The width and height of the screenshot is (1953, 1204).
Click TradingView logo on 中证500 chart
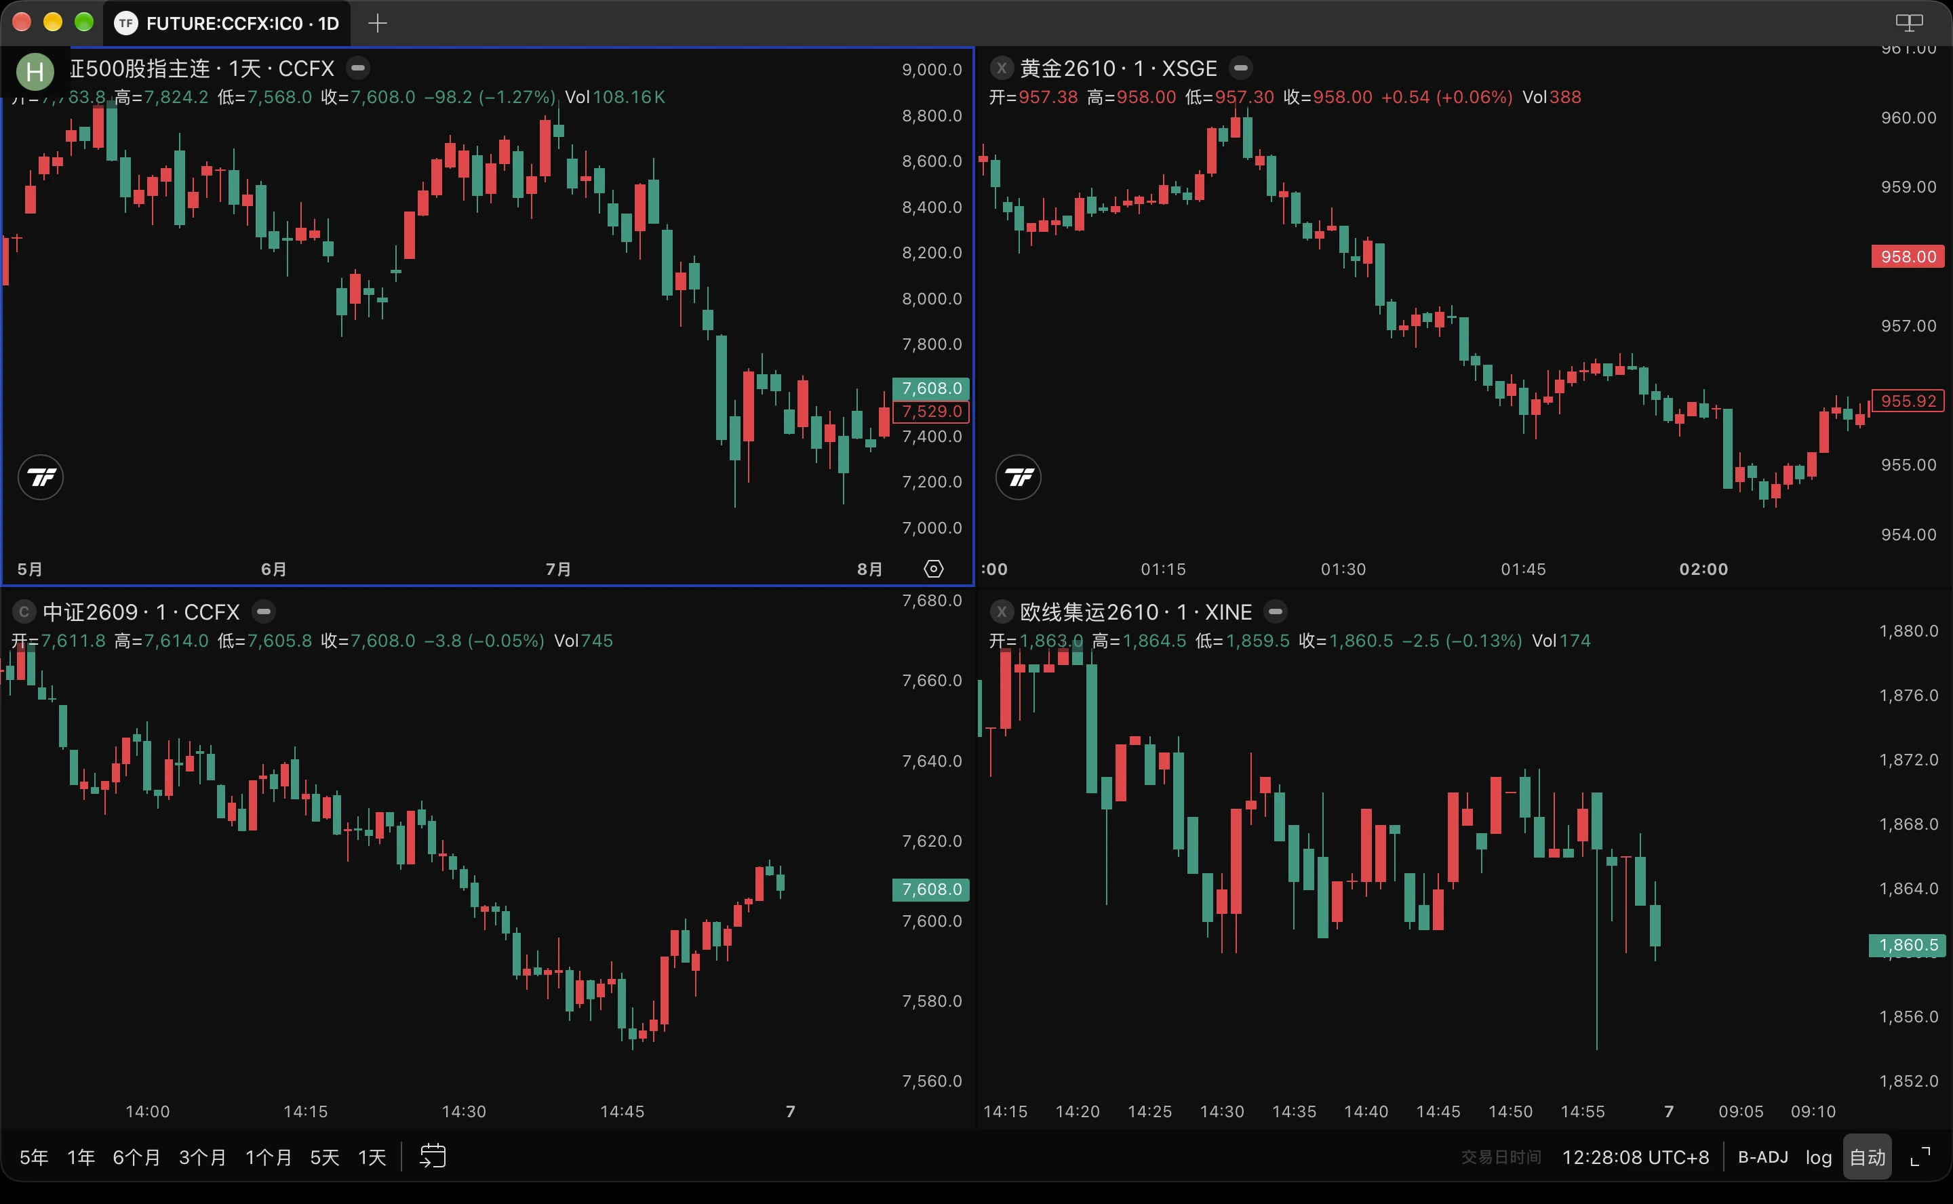click(41, 477)
